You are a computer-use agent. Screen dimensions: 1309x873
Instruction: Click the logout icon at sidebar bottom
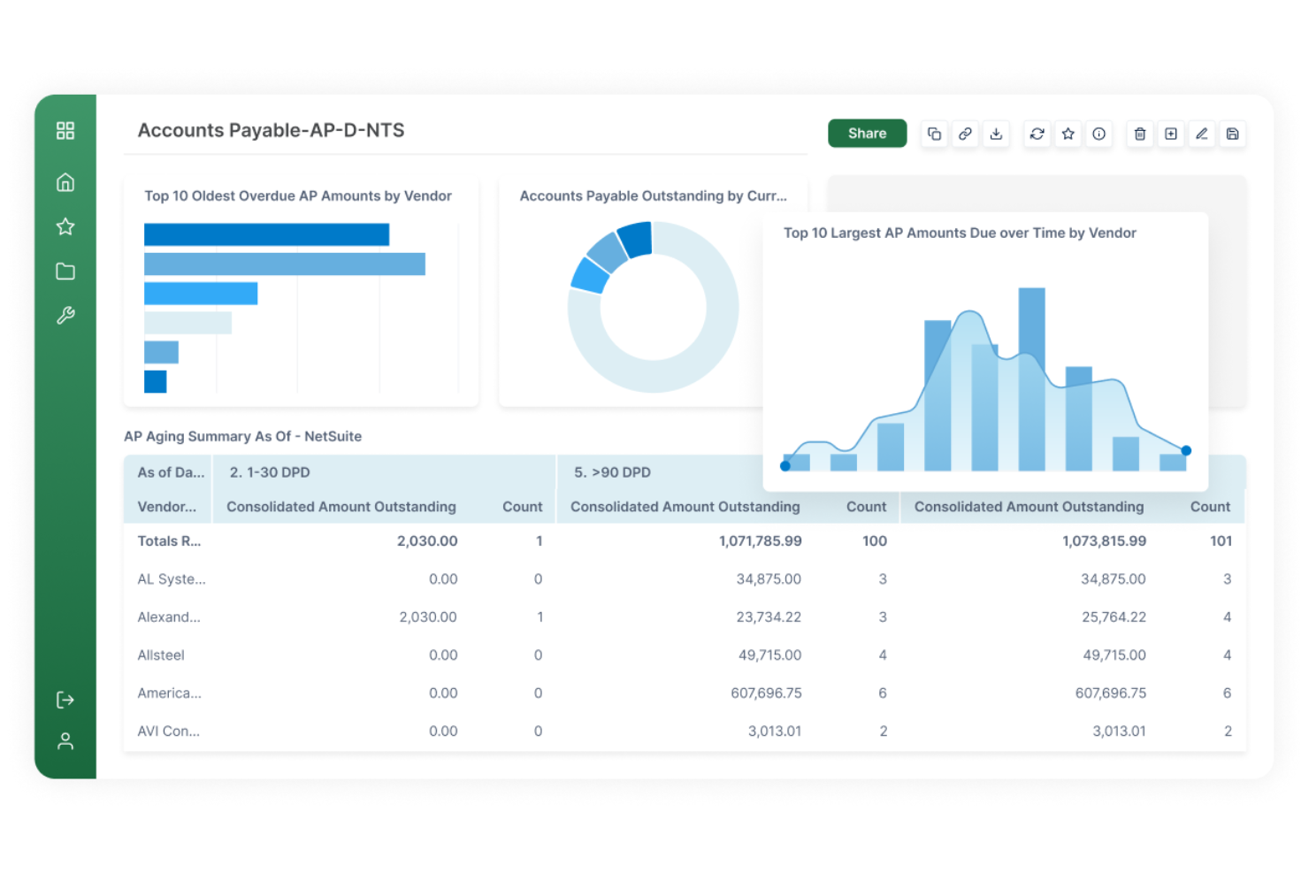(65, 699)
